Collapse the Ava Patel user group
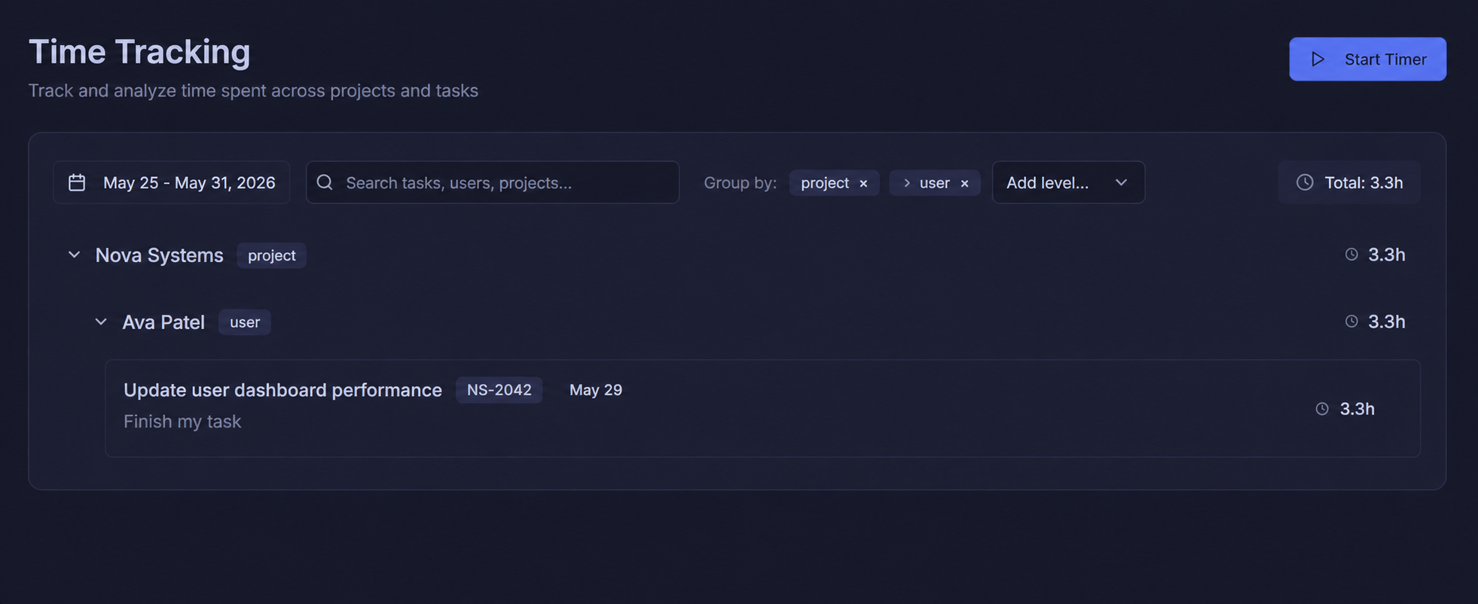1478x604 pixels. click(x=101, y=322)
